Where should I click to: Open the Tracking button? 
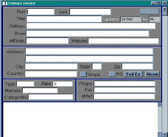(150, 12)
